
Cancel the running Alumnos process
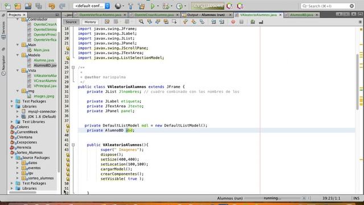[304, 198]
